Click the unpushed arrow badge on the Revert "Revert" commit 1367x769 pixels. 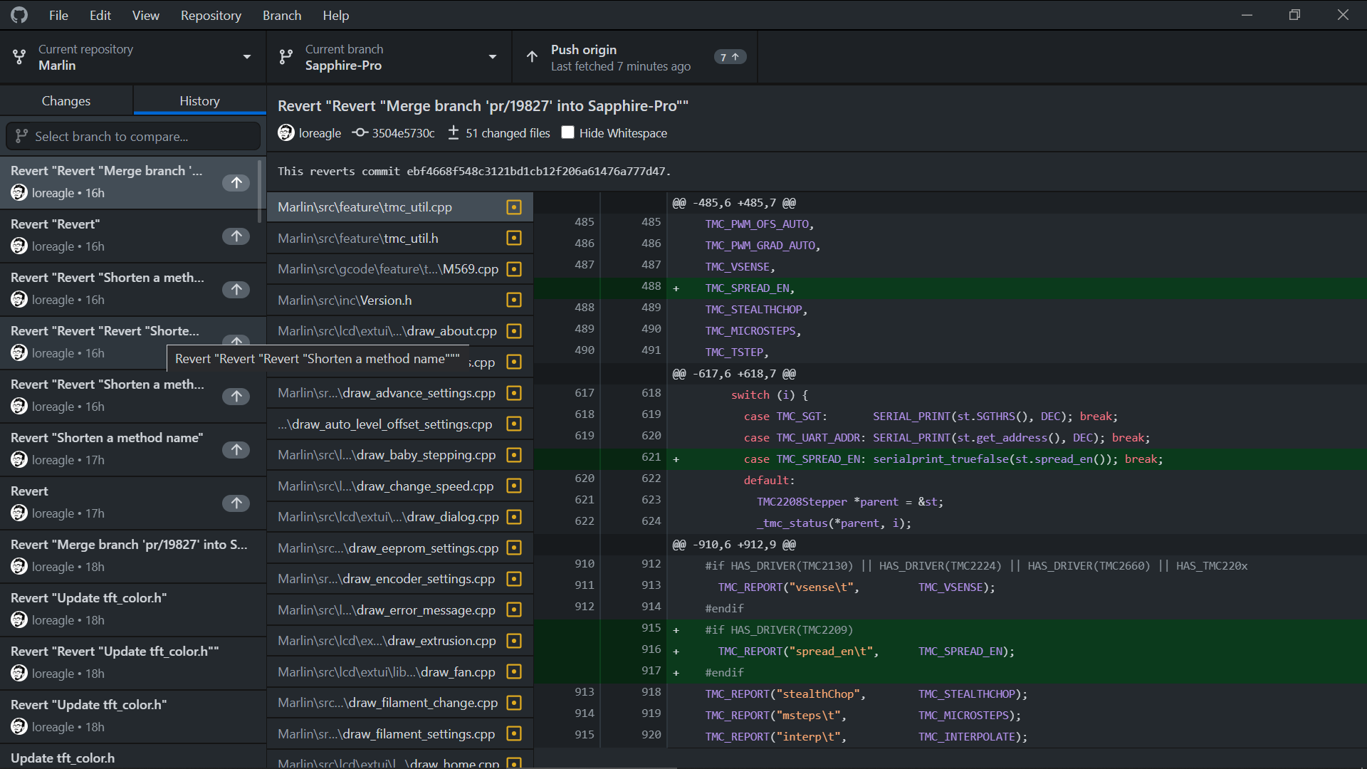(236, 236)
